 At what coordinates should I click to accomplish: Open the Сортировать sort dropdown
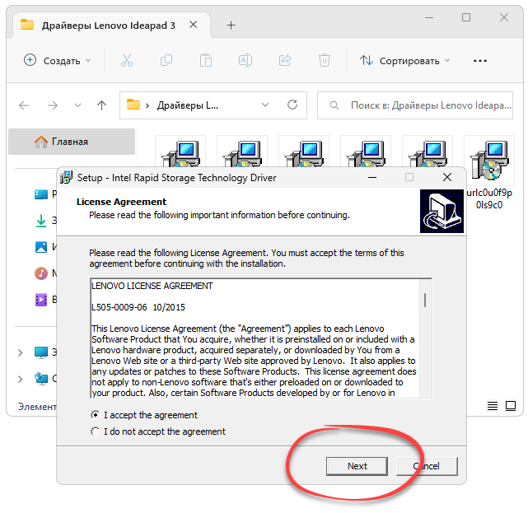(x=404, y=61)
